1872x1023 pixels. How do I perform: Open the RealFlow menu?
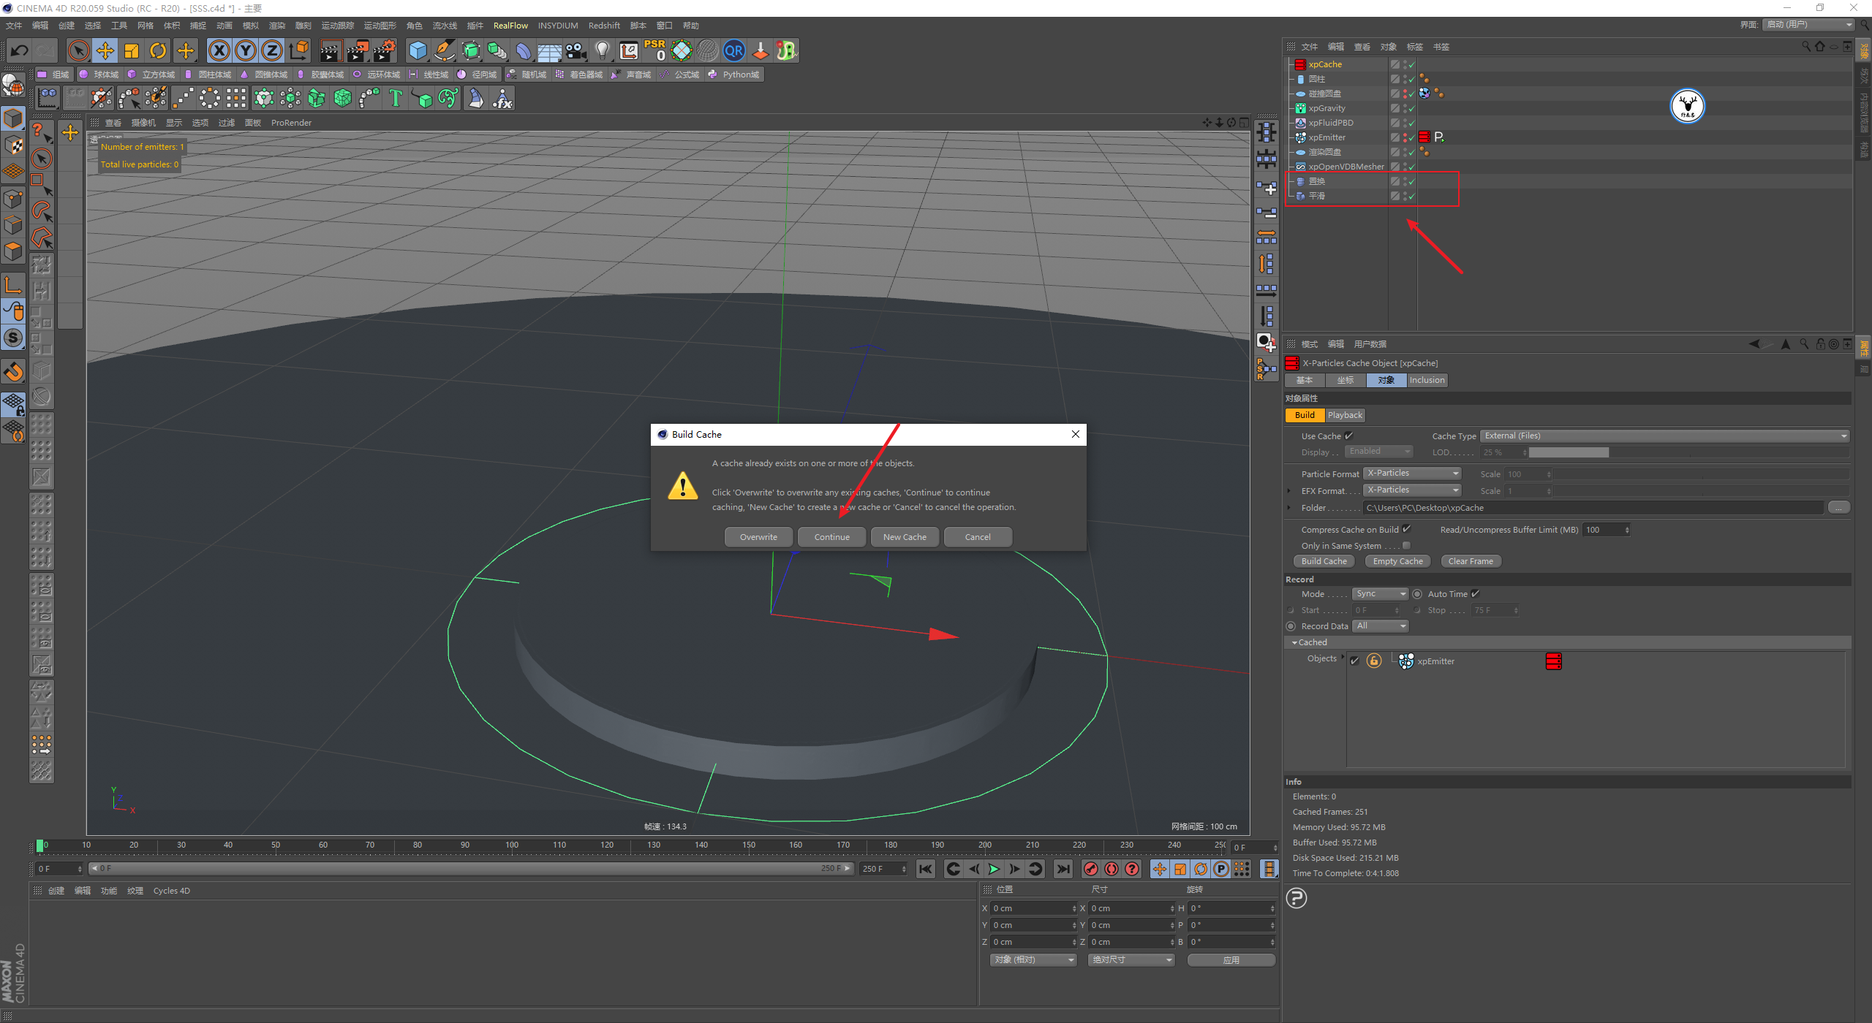pyautogui.click(x=510, y=26)
